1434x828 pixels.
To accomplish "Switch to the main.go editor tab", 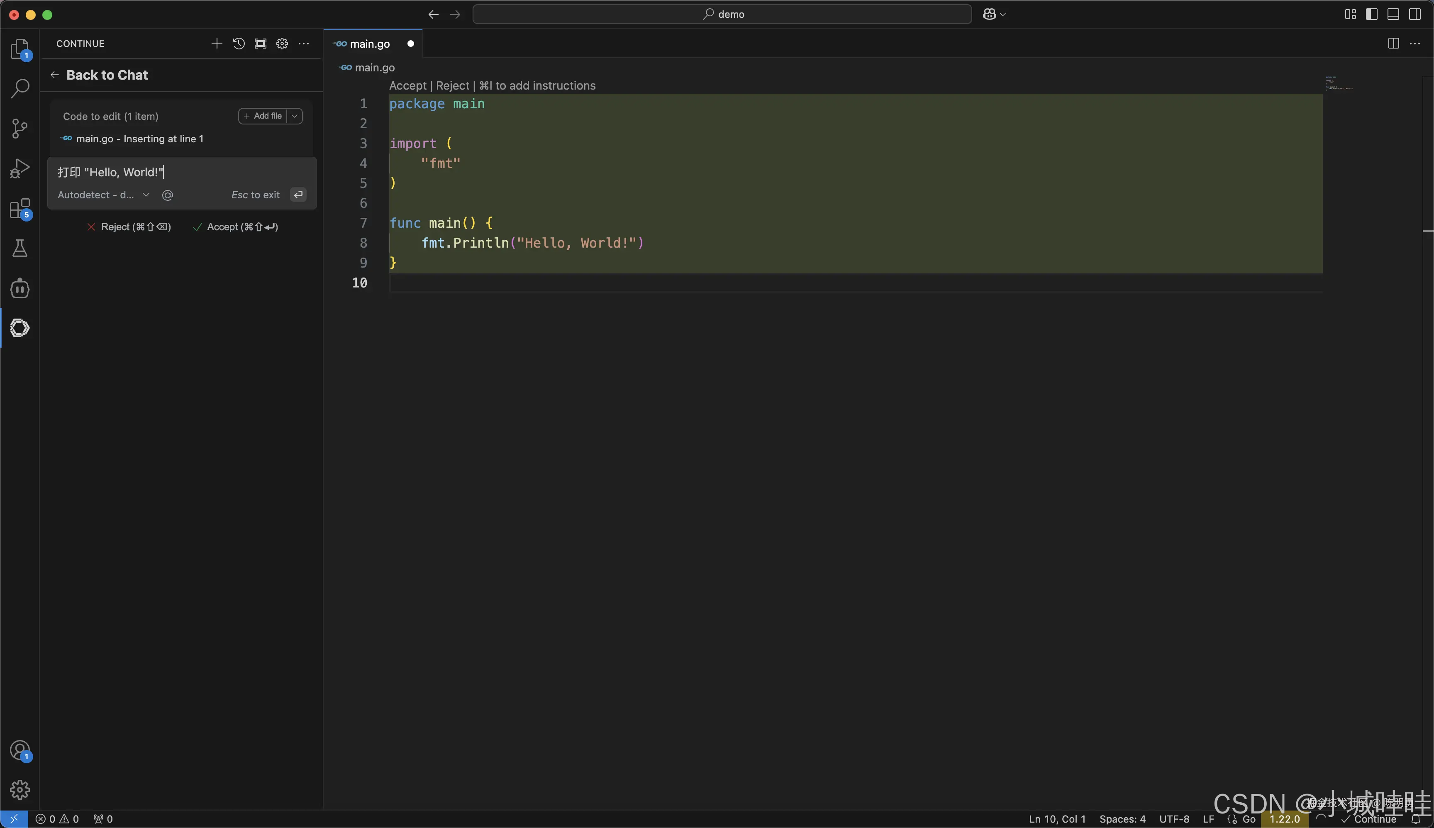I will 370,44.
